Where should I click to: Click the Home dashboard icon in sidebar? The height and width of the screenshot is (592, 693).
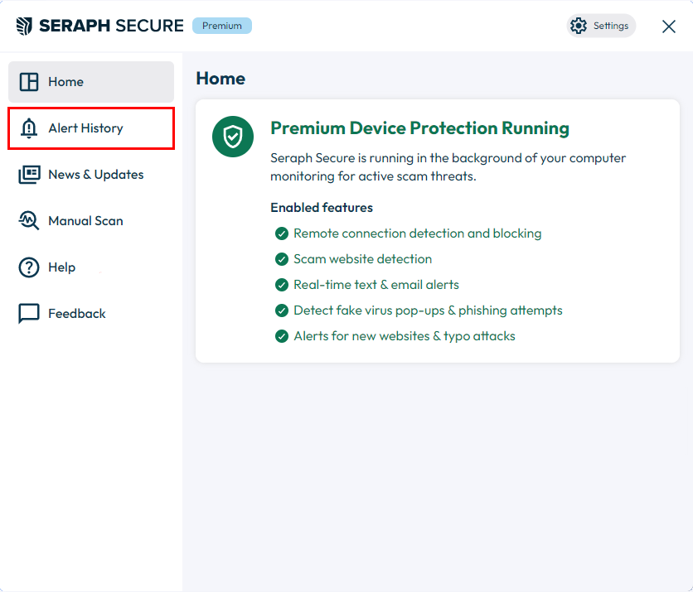(29, 82)
